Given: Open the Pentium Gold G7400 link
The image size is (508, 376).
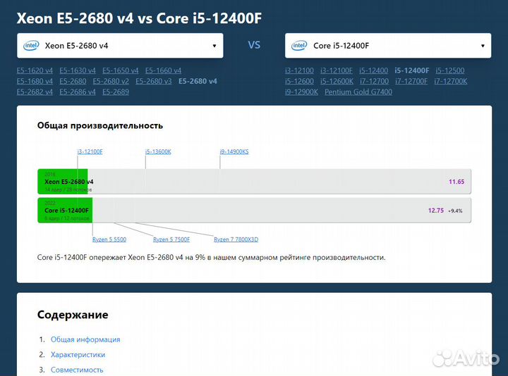Looking at the screenshot, I should tap(358, 92).
